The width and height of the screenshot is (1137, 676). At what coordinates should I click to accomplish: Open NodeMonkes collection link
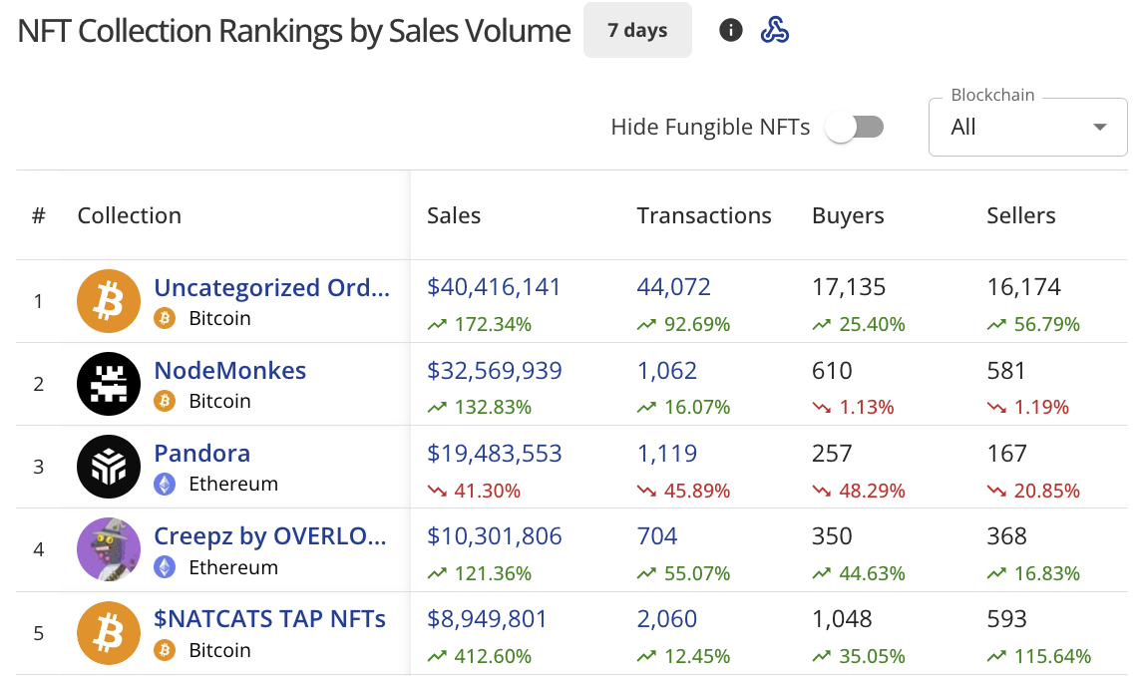click(229, 370)
